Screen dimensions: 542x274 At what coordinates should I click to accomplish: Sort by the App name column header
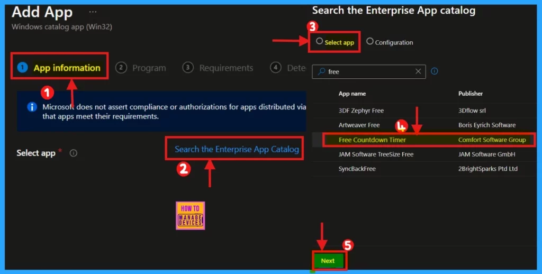352,94
